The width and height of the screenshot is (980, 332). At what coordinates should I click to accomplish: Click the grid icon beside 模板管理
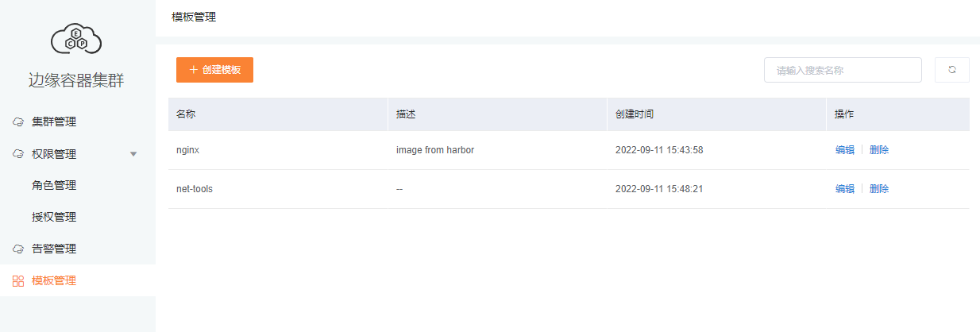click(18, 281)
